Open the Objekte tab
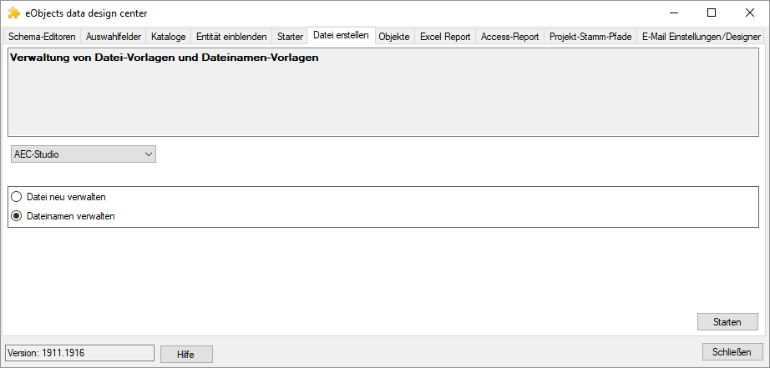Image resolution: width=770 pixels, height=368 pixels. pyautogui.click(x=394, y=37)
